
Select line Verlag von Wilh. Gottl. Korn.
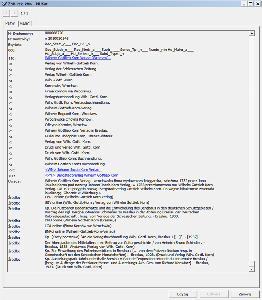pos(68,142)
